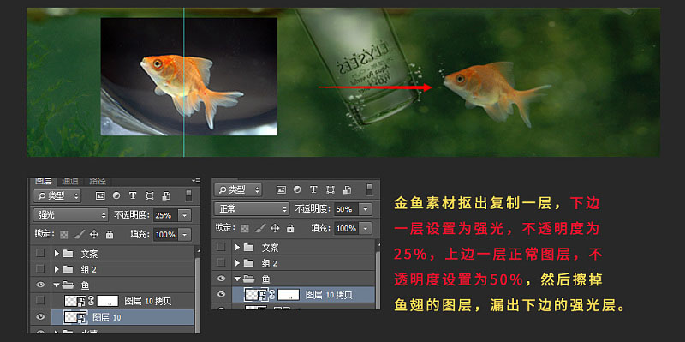Viewport: 685px width, 342px height.
Task: Open opacity 25% slider arrow
Action: pyautogui.click(x=185, y=215)
